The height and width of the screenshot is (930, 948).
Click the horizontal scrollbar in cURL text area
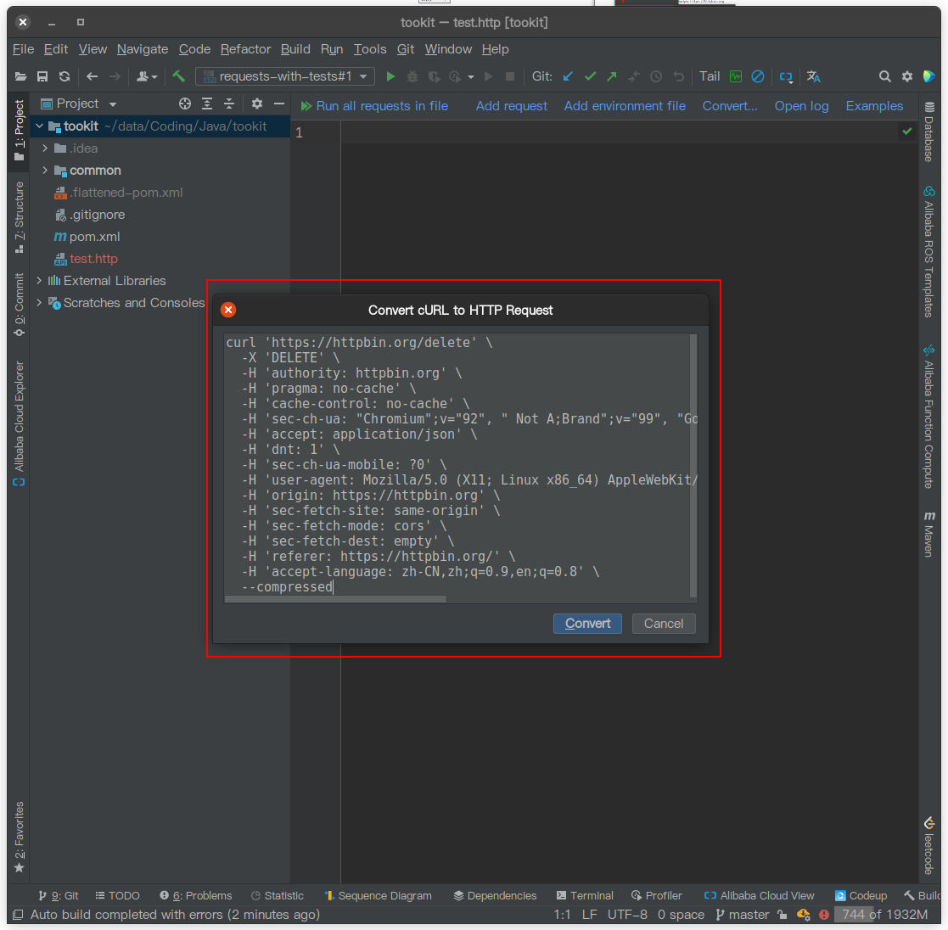(335, 599)
